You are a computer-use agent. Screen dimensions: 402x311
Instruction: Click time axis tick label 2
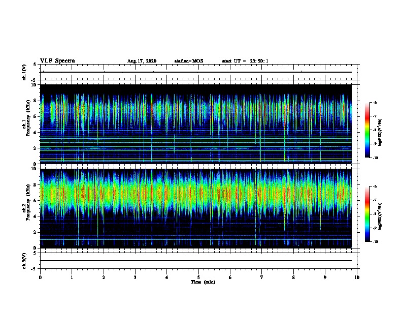(104, 277)
